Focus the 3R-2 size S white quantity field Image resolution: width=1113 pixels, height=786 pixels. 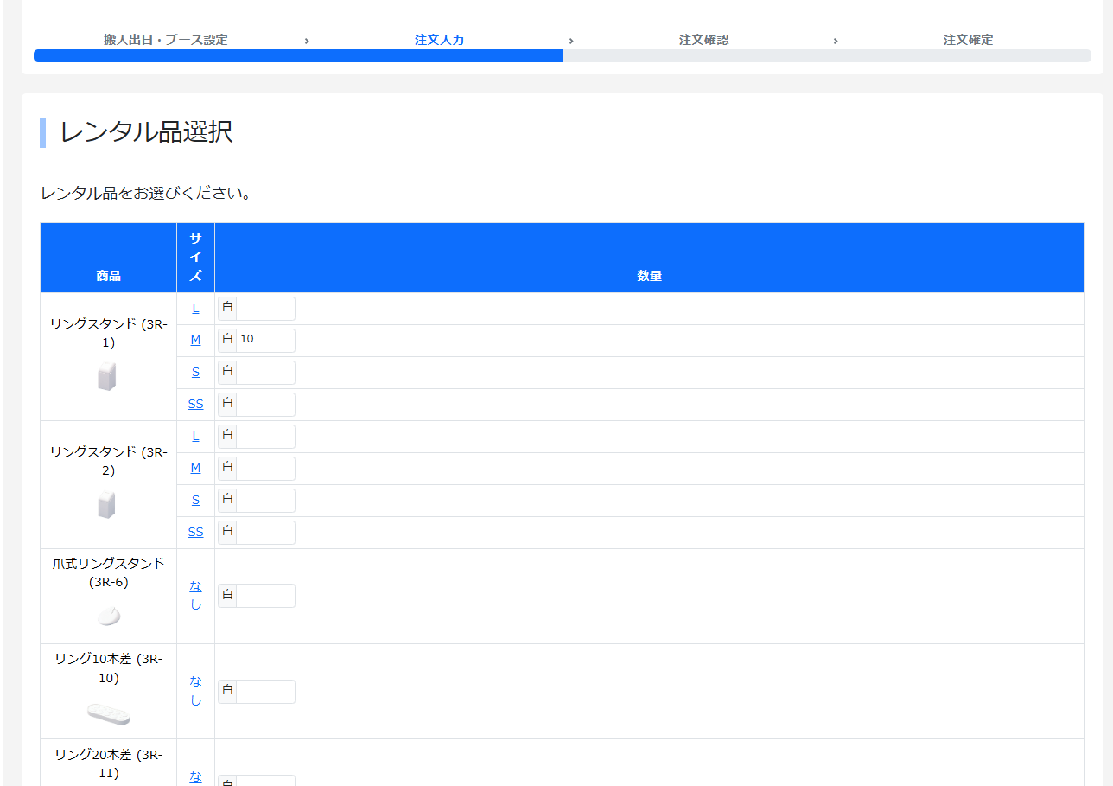click(265, 501)
